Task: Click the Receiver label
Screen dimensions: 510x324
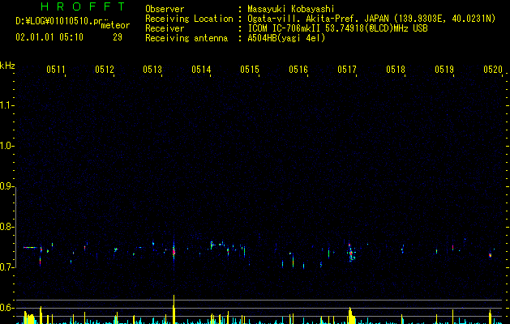Action: tap(165, 28)
